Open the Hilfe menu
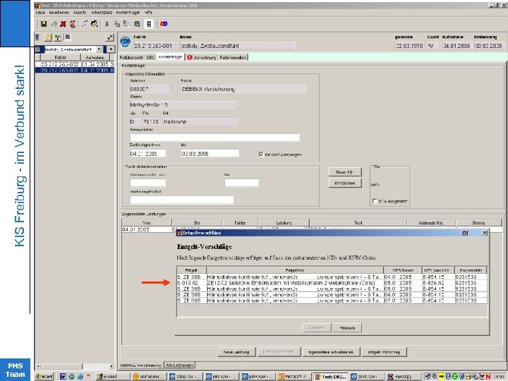508x381 pixels. click(148, 12)
